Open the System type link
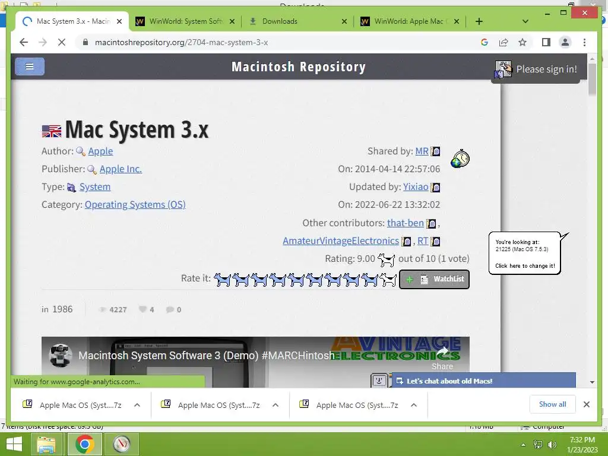 pyautogui.click(x=95, y=187)
